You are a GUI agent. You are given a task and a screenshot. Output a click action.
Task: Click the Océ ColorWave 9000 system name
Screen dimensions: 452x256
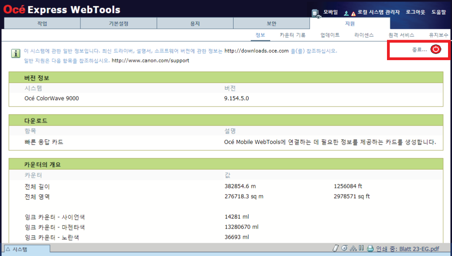click(52, 98)
